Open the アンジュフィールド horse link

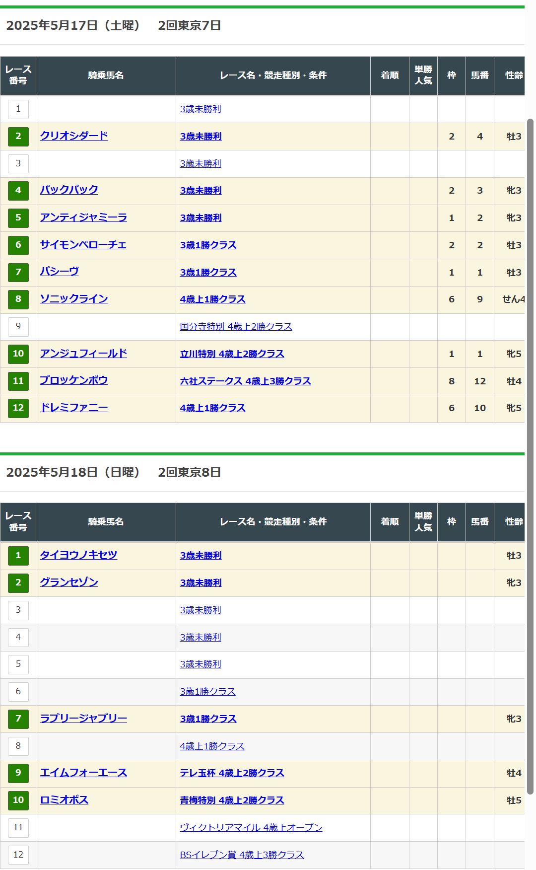pos(83,354)
